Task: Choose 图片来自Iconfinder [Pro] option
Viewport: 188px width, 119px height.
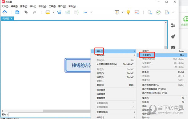Action: click(162, 93)
